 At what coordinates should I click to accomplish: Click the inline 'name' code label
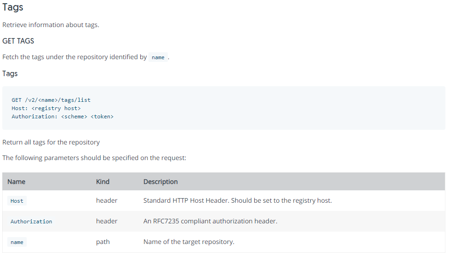tap(158, 57)
